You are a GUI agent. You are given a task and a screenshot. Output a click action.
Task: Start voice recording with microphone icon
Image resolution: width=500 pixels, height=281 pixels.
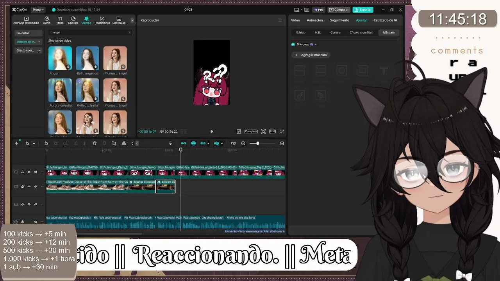click(x=170, y=143)
